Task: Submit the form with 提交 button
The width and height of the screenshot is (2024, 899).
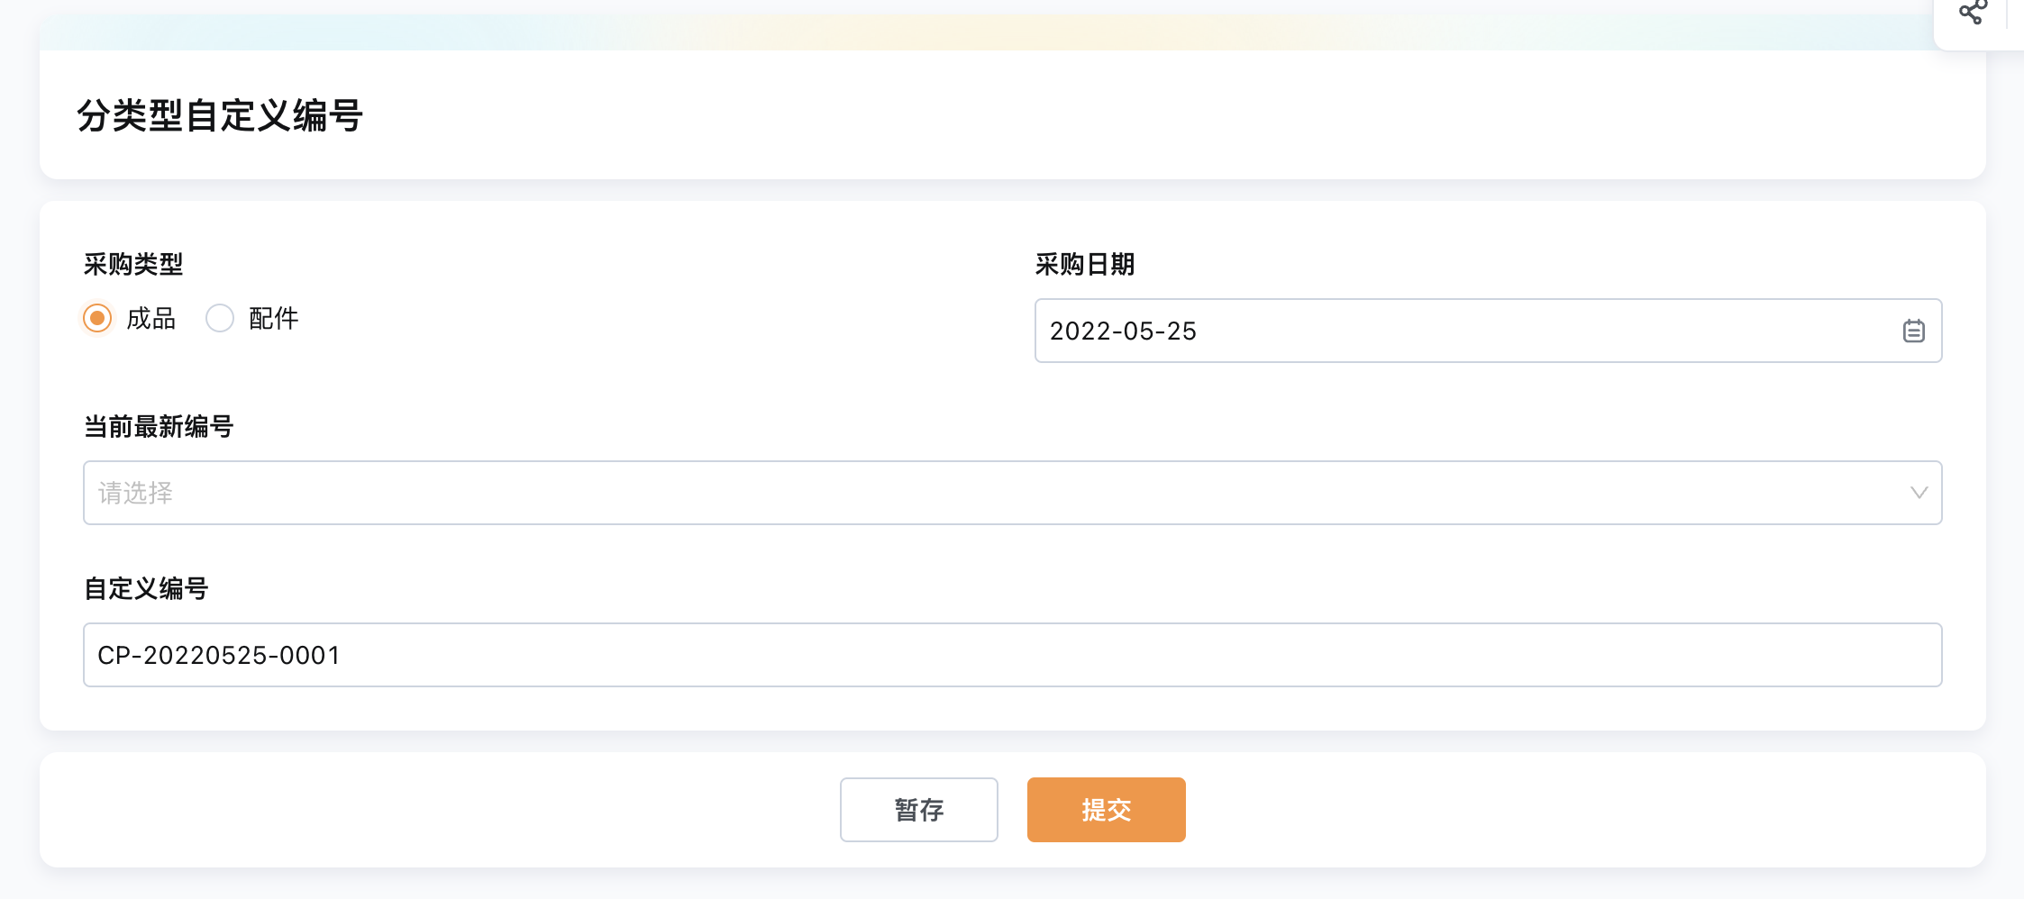Action: click(x=1107, y=810)
